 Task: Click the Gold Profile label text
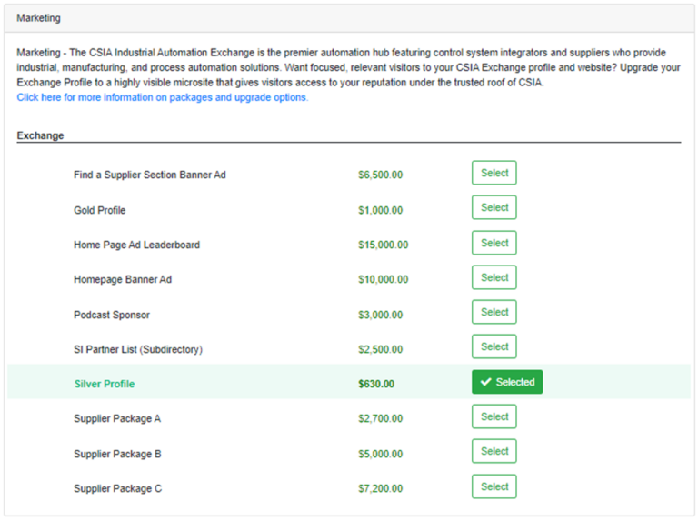[99, 210]
